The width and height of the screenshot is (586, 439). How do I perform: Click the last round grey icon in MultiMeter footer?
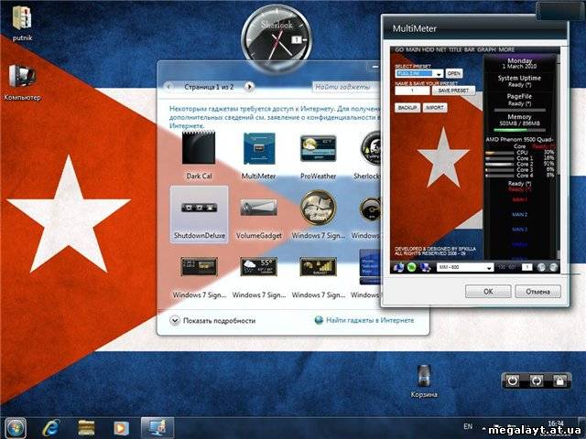(x=553, y=267)
